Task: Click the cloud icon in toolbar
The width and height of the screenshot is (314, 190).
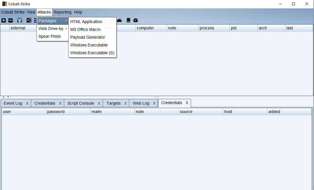Action: tap(119, 20)
